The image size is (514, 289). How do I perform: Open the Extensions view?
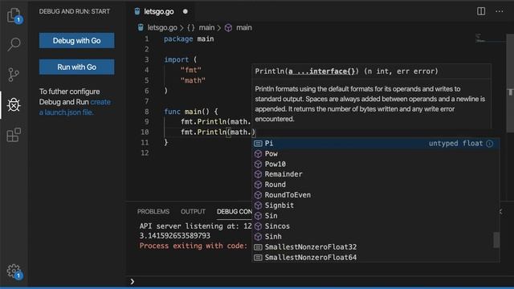[14, 135]
